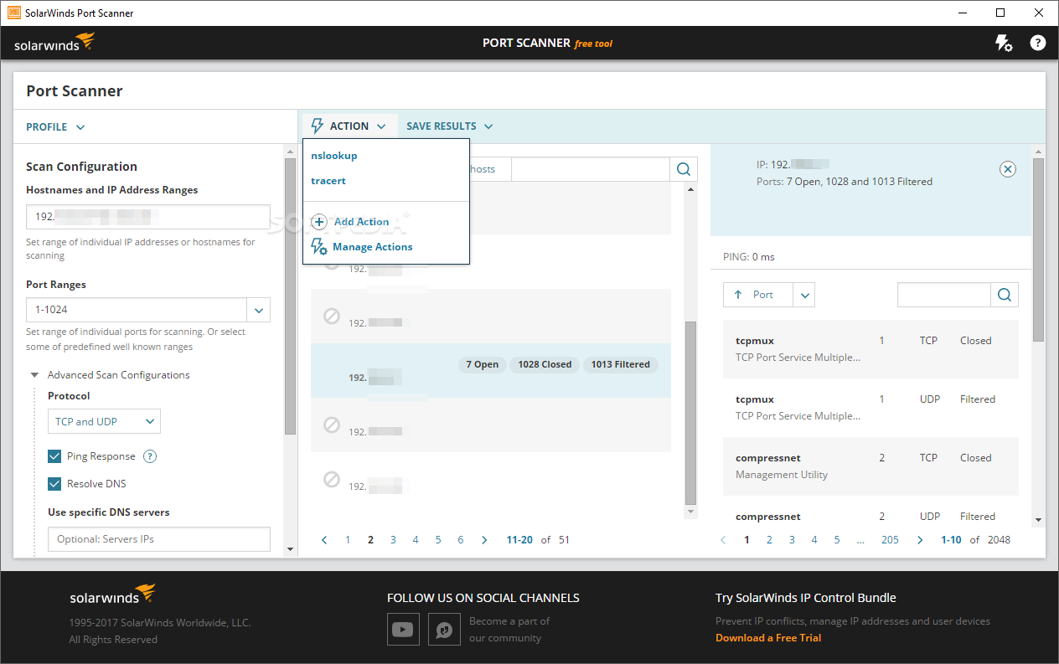Viewport: 1059px width, 664px height.
Task: Open the Port Ranges dropdown arrow
Action: 258,310
